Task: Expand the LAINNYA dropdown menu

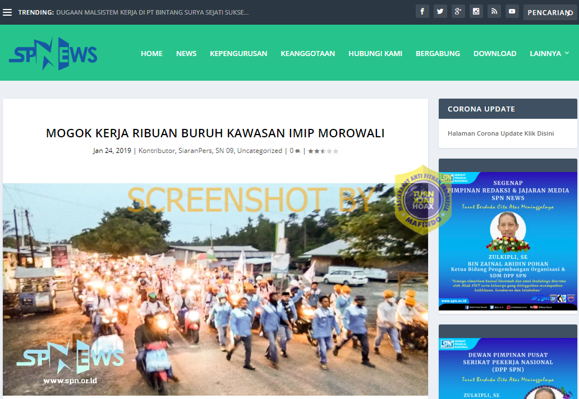Action: pos(549,53)
